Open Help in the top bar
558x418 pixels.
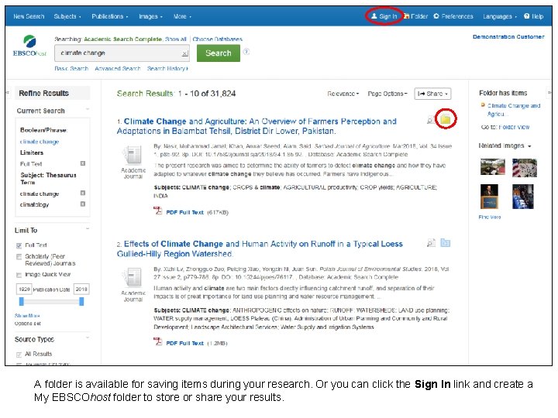pyautogui.click(x=533, y=16)
